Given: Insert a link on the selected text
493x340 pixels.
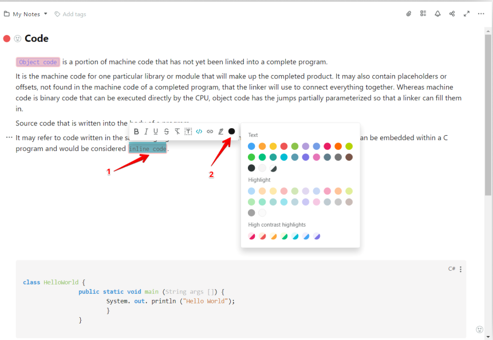Looking at the screenshot, I should (209, 131).
